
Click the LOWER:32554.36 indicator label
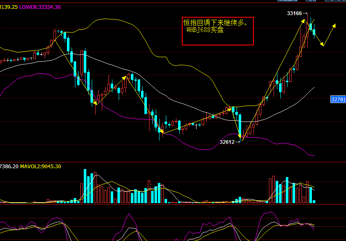point(40,7)
